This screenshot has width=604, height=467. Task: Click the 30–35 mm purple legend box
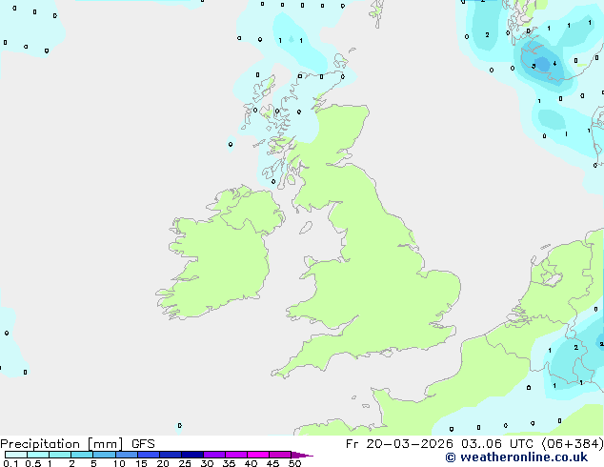[x=214, y=455]
